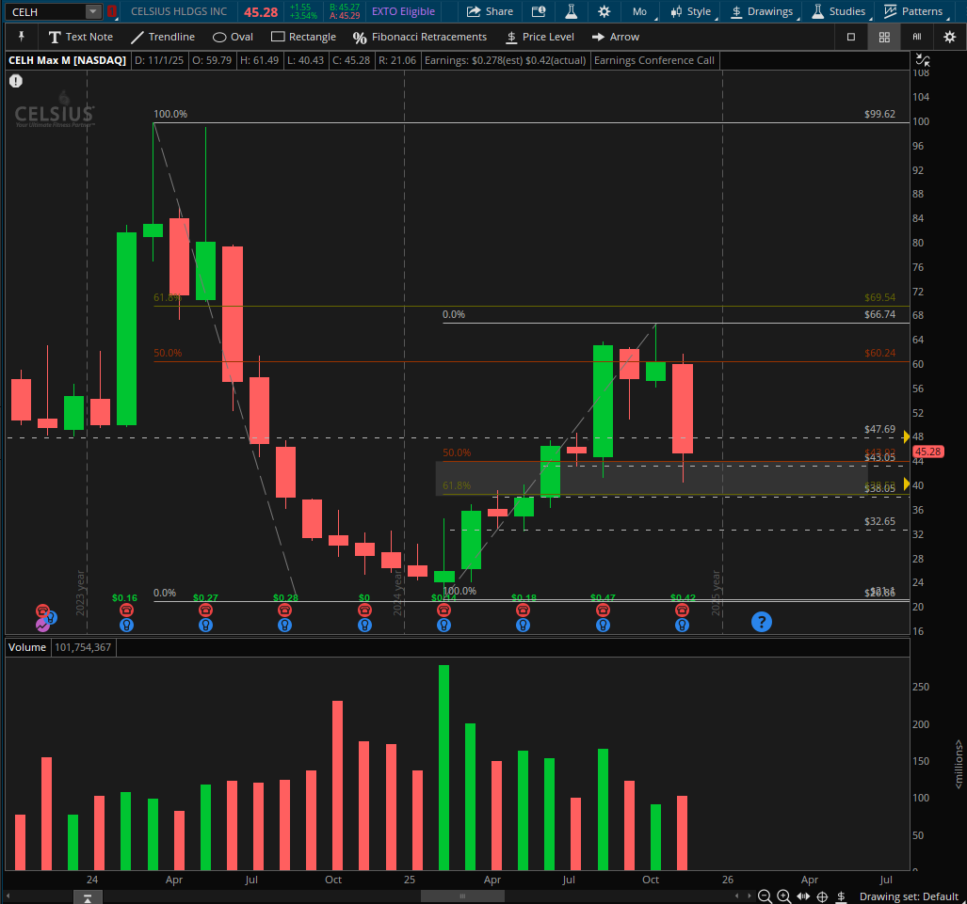
Task: Select the Price Level drawing tool
Action: (540, 37)
